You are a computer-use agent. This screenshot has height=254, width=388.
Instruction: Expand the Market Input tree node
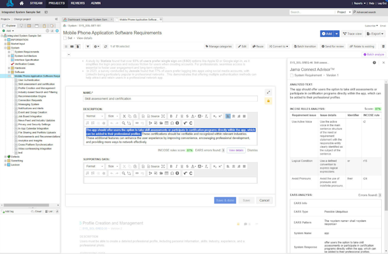point(6,44)
